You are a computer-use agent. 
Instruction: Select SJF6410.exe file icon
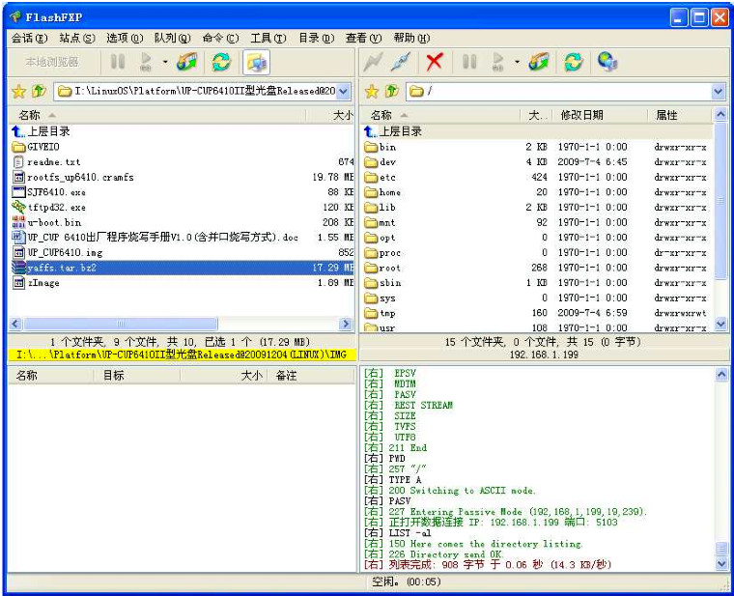[18, 192]
